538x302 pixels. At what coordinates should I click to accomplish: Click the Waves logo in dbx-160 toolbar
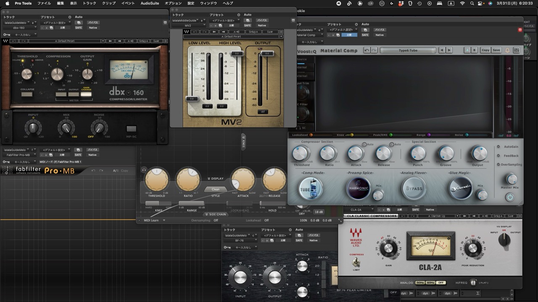[5, 41]
